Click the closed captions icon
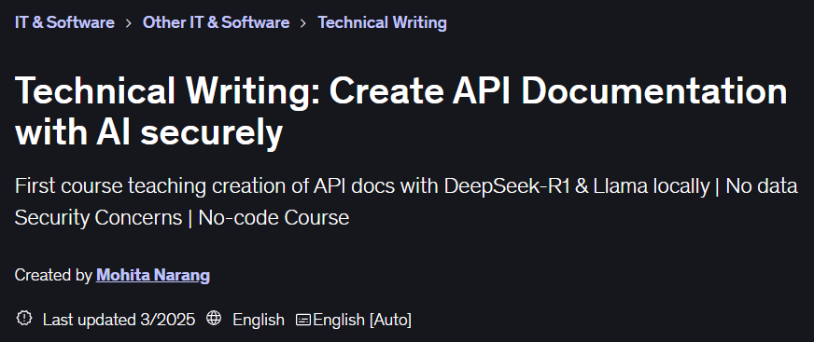Viewport: 814px width, 342px height. (303, 320)
